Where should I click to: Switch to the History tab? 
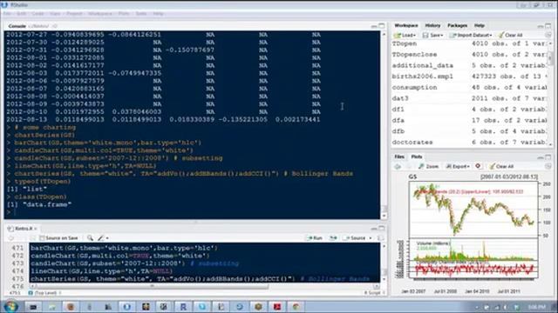(x=432, y=25)
